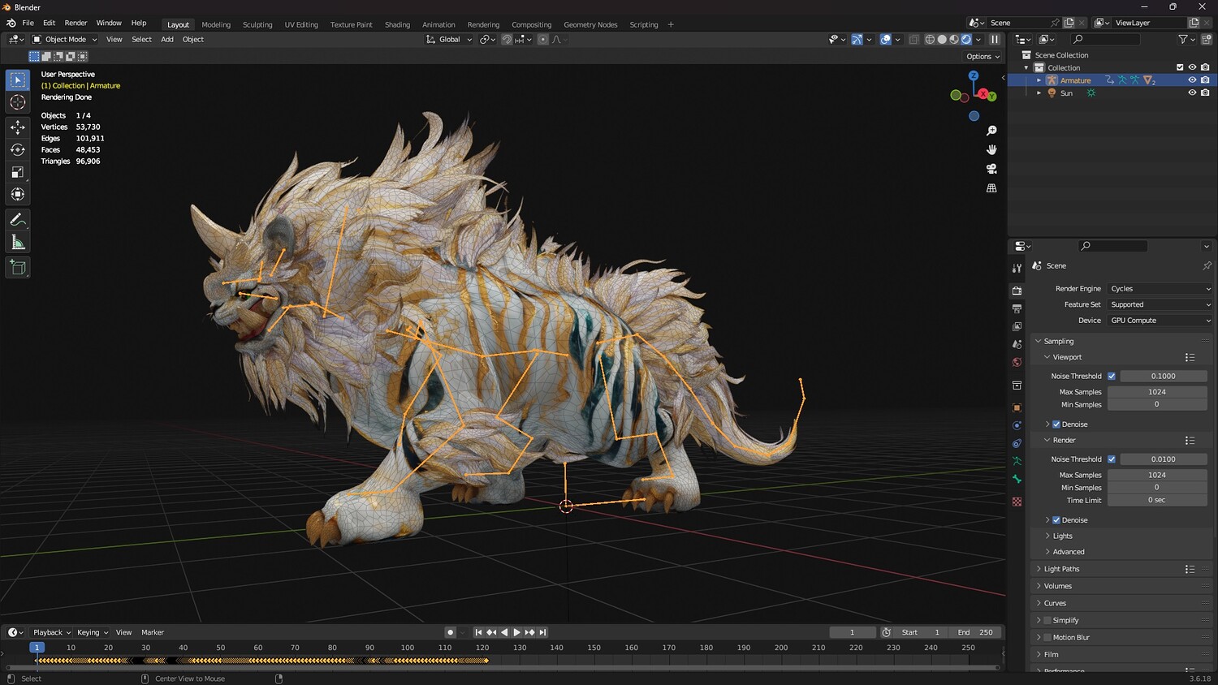The width and height of the screenshot is (1218, 685).
Task: Open viewport Options button
Action: point(983,57)
